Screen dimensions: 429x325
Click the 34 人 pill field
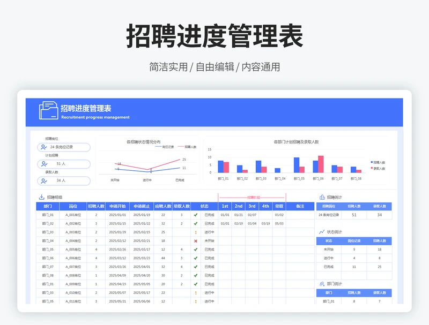[x=64, y=180]
